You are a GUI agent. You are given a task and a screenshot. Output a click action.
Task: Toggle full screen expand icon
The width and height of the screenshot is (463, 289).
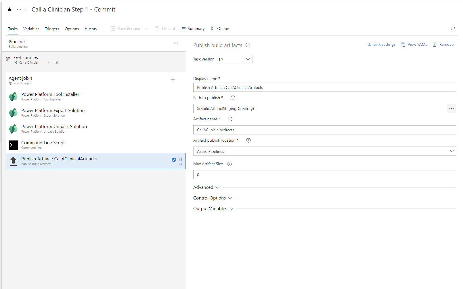453,28
